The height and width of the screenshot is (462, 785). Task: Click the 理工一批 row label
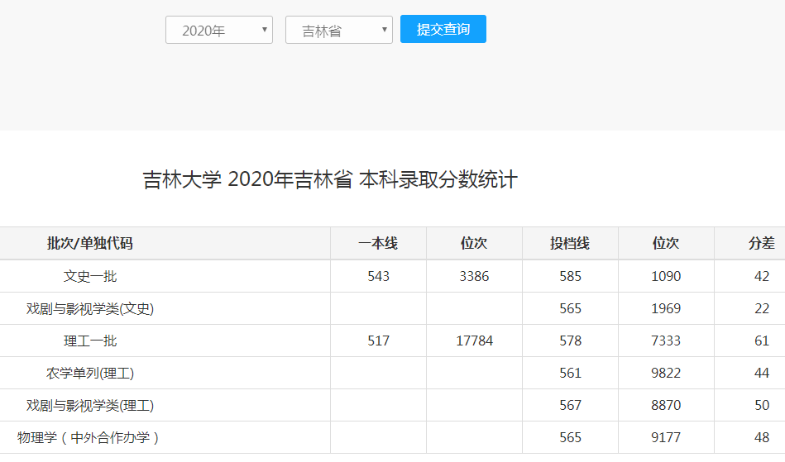coord(89,341)
